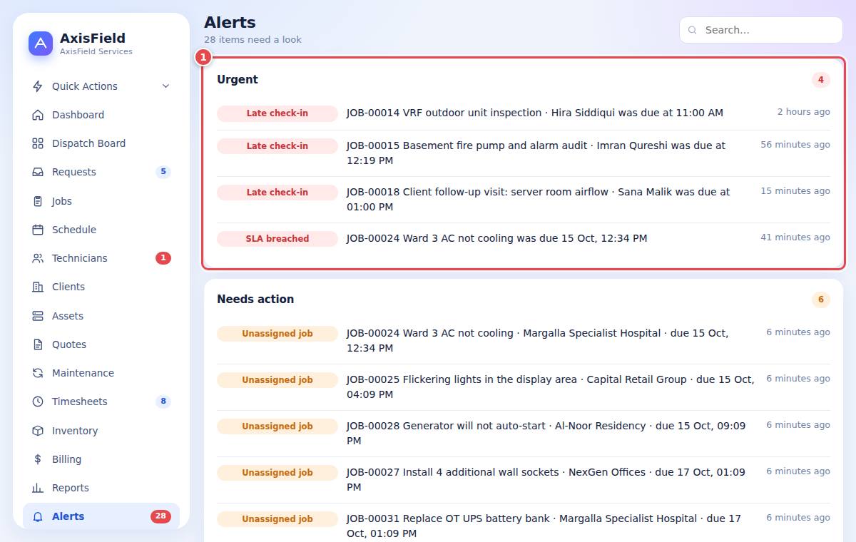Open the Requests page

click(101, 172)
